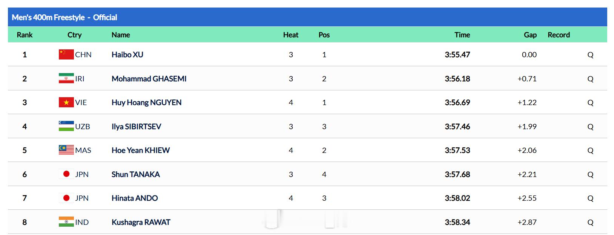Click the Vietnam flag icon
614x235 pixels.
pyautogui.click(x=66, y=102)
